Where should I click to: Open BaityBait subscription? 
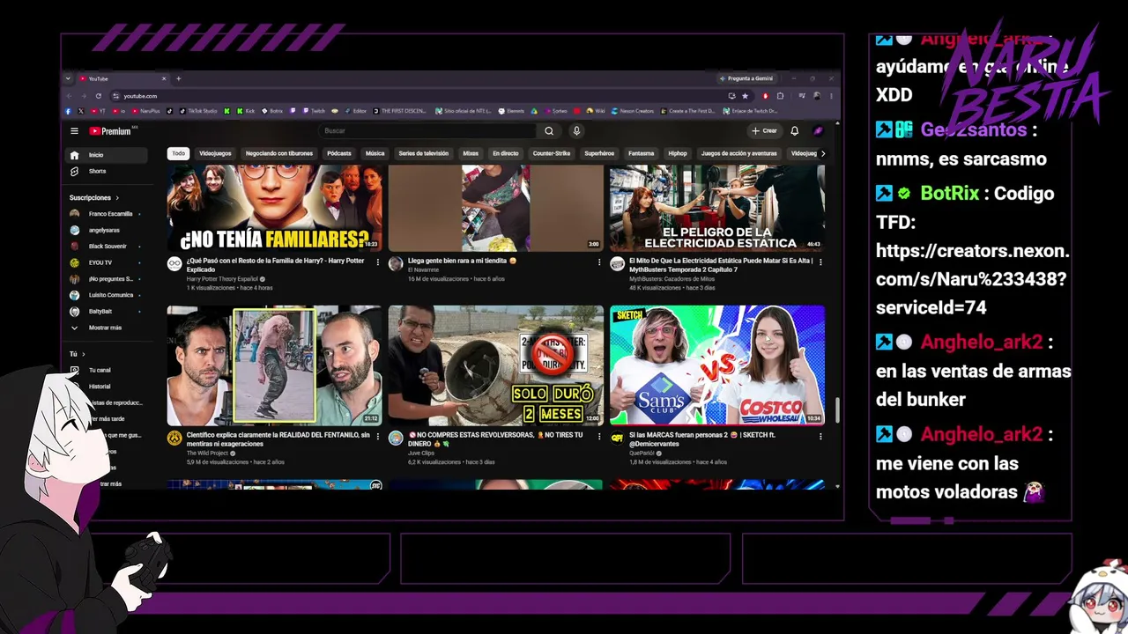tap(108, 312)
